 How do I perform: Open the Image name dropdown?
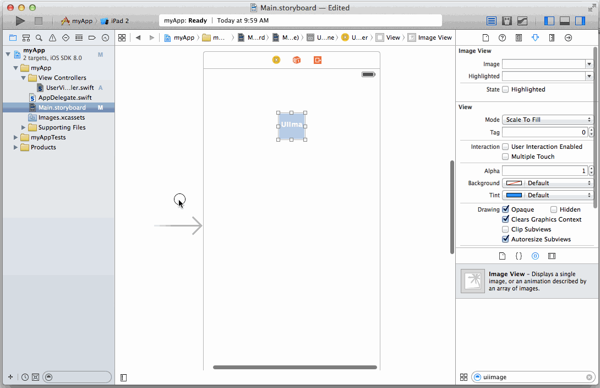(x=589, y=63)
